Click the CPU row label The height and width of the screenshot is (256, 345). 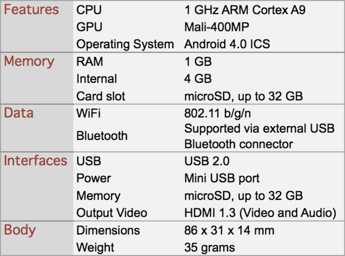(x=89, y=10)
